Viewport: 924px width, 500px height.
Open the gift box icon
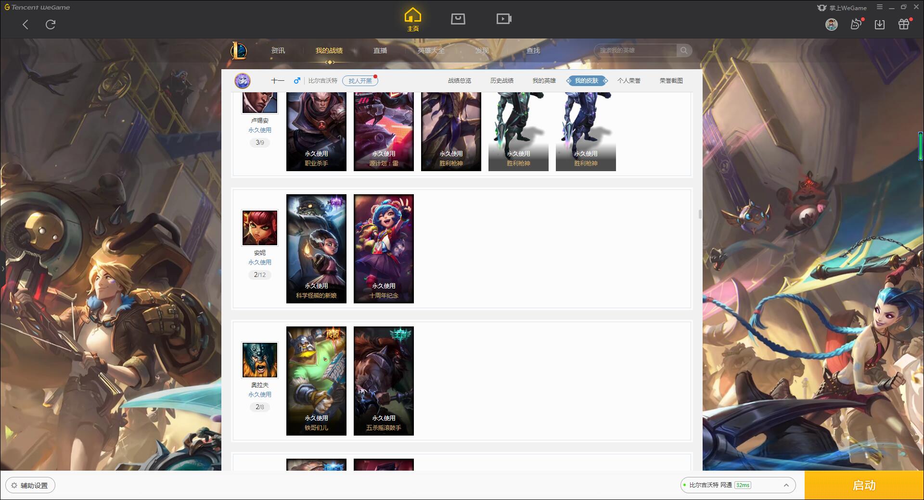pyautogui.click(x=904, y=24)
